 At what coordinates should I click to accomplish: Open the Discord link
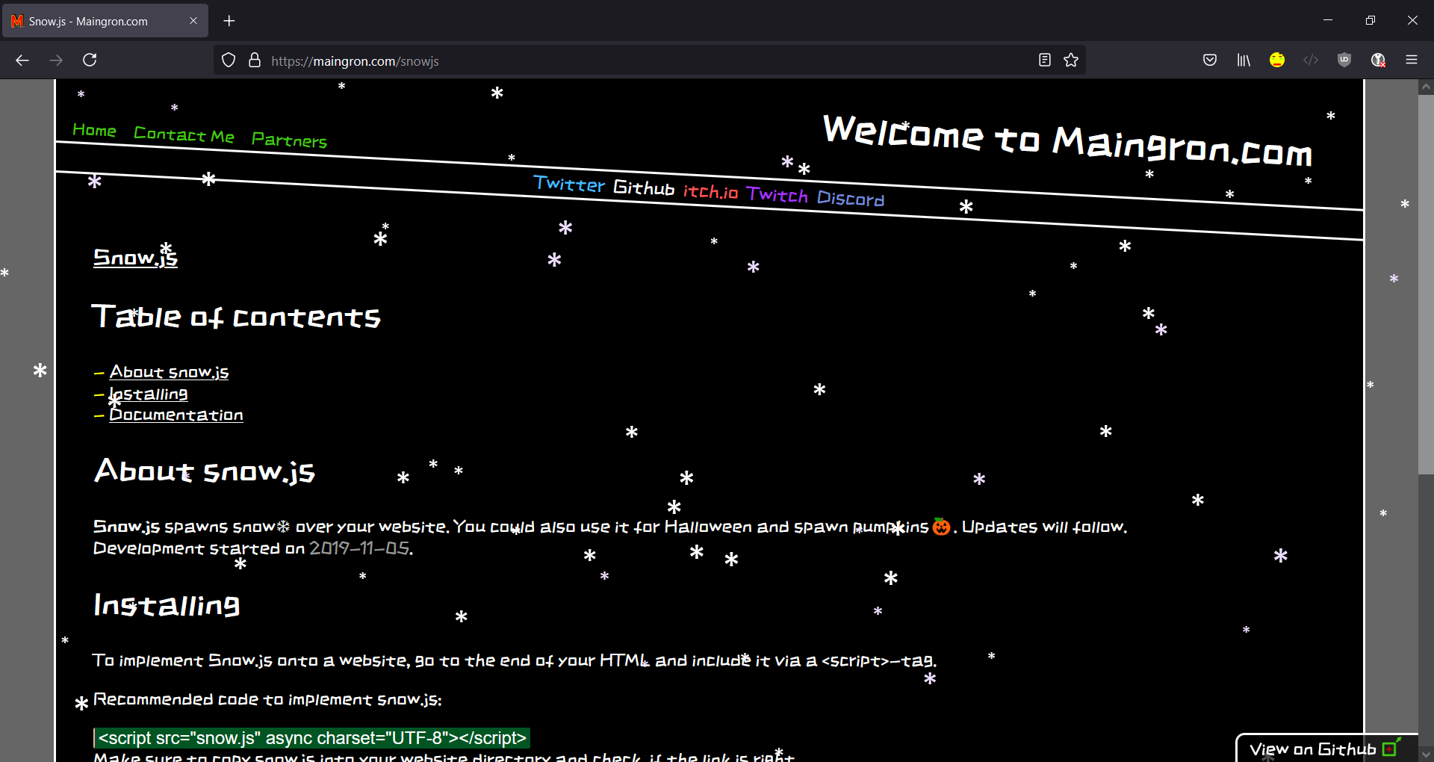click(x=851, y=198)
